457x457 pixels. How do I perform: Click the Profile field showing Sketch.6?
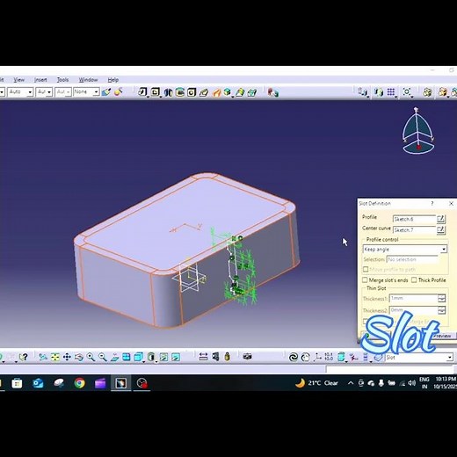(414, 219)
